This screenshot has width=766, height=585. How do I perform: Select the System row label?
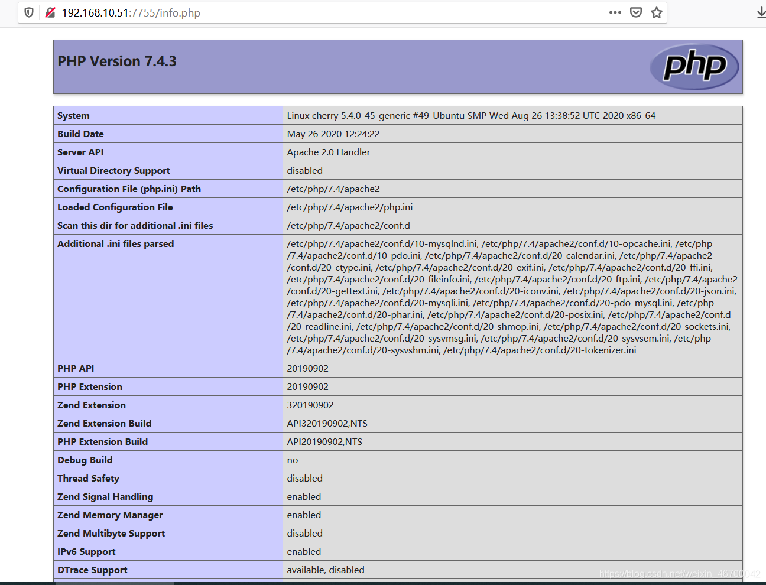point(74,116)
